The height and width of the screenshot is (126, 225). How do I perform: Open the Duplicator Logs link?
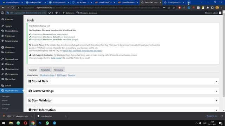click(47, 75)
